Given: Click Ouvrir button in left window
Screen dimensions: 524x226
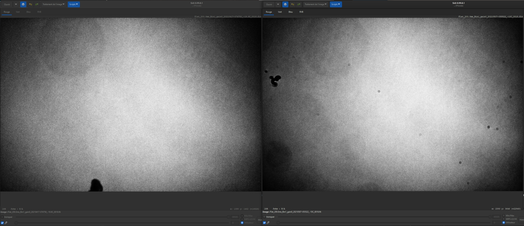Looking at the screenshot, I should tap(7, 5).
